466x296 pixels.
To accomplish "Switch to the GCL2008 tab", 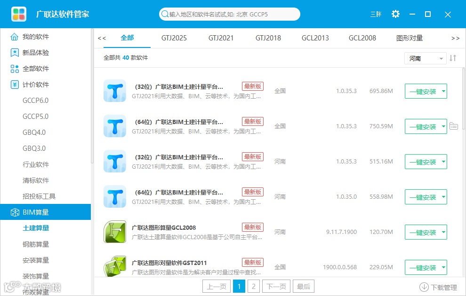I will click(x=362, y=38).
